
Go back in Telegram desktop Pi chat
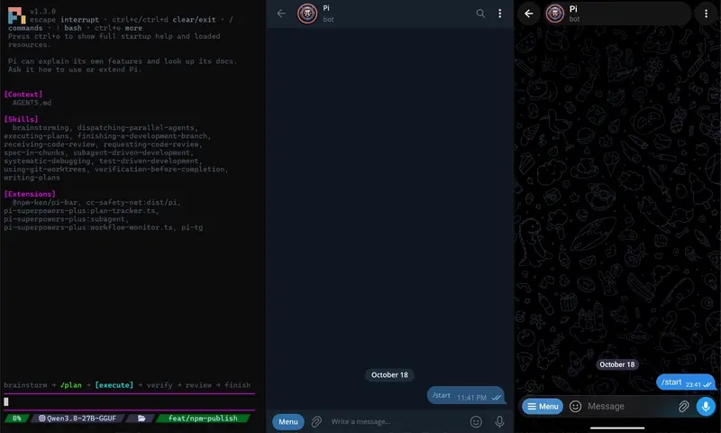coord(281,14)
